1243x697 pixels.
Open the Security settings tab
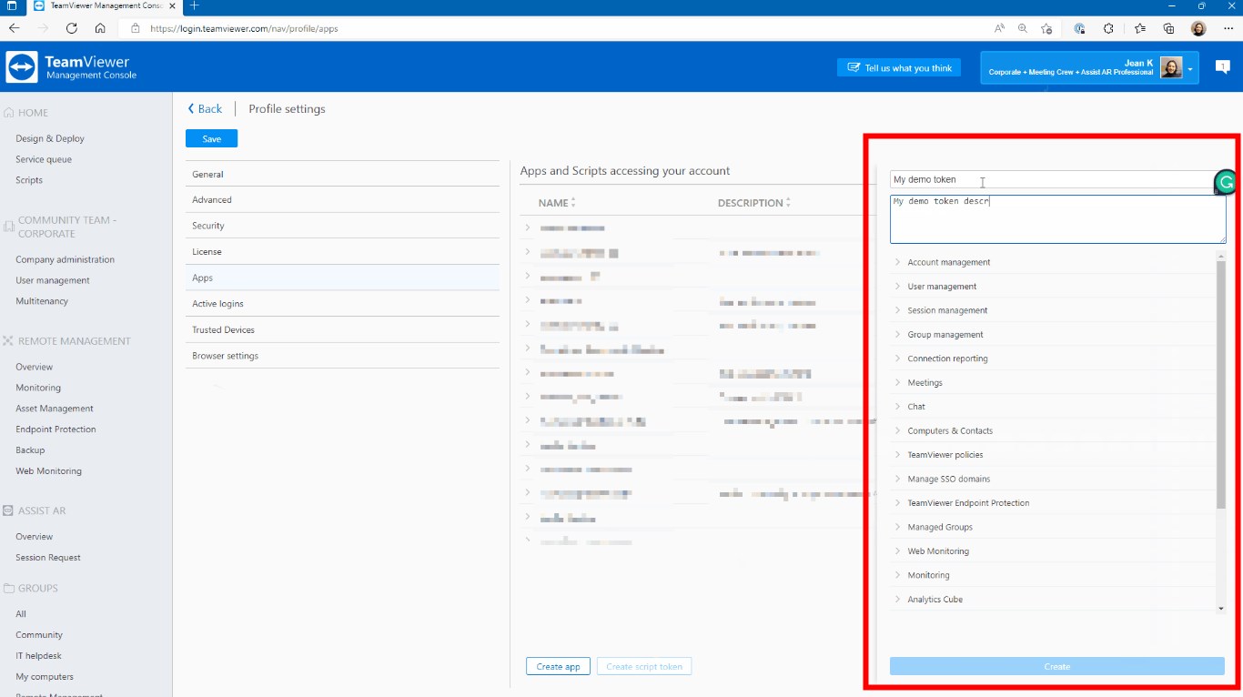[342, 226]
